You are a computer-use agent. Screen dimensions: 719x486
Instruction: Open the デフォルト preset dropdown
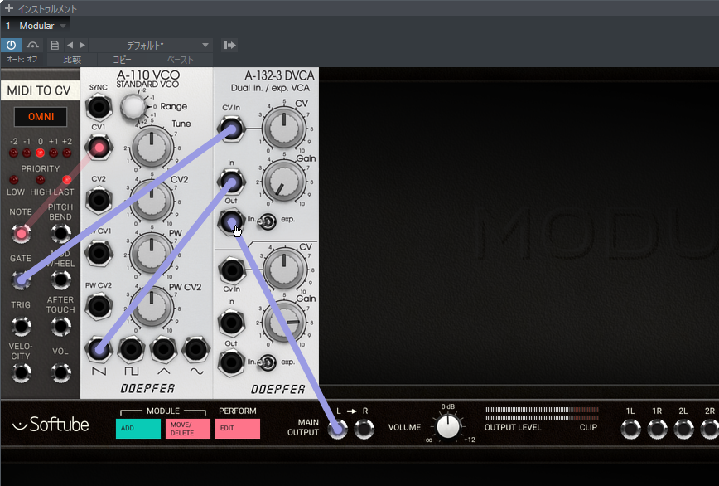coord(151,45)
